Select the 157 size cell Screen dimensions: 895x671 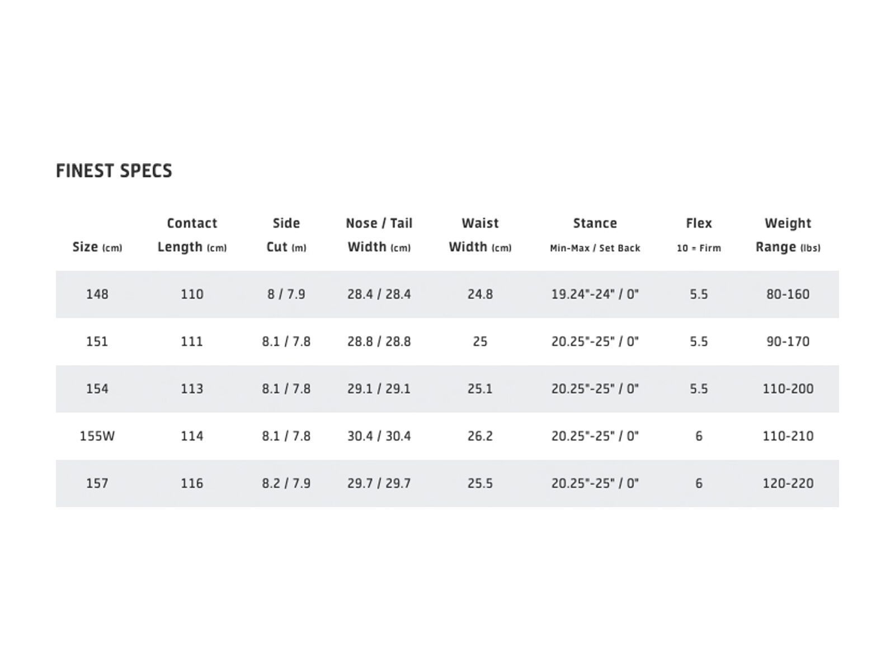[x=97, y=483]
